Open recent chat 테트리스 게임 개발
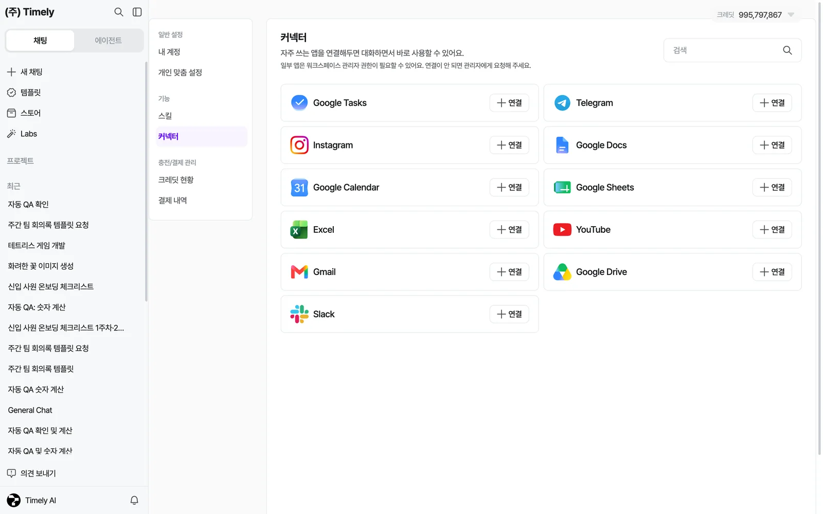 click(x=72, y=246)
